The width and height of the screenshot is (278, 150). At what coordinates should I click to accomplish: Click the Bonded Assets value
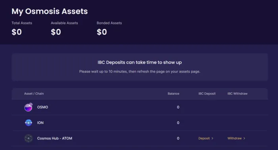pos(102,32)
